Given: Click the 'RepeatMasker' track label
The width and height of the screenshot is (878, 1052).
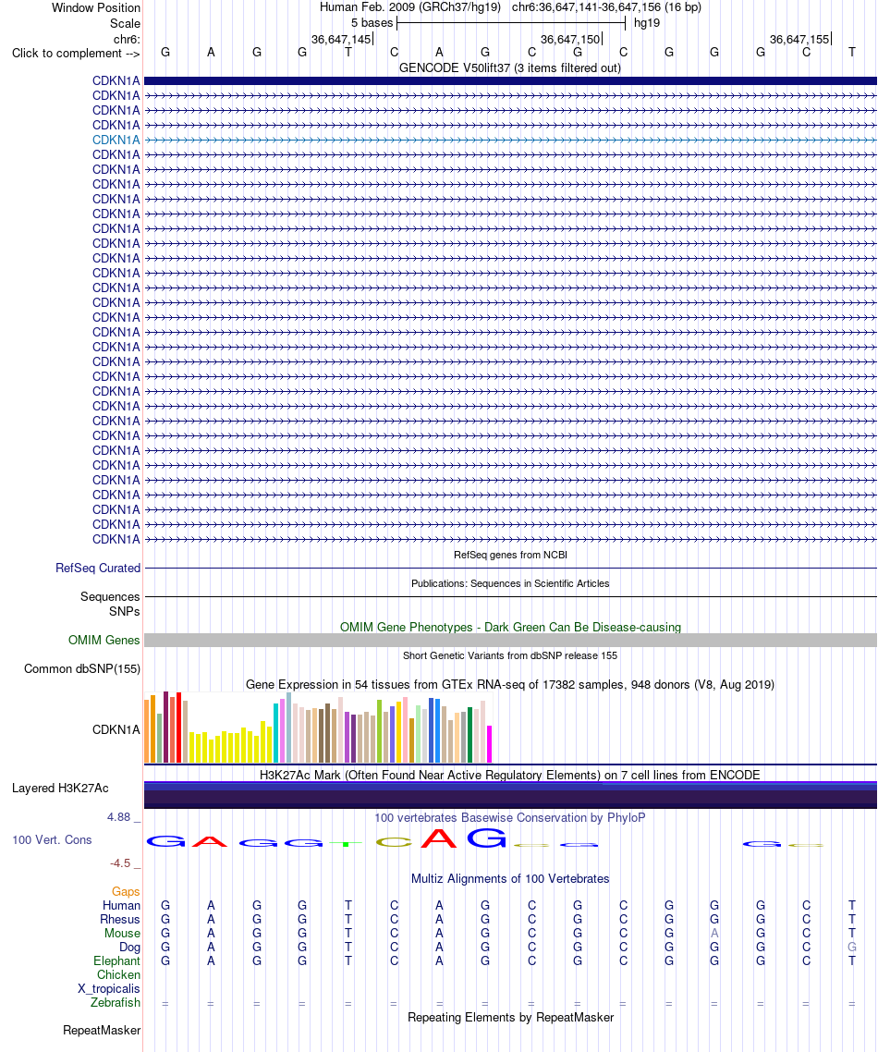Looking at the screenshot, I should (x=102, y=1030).
